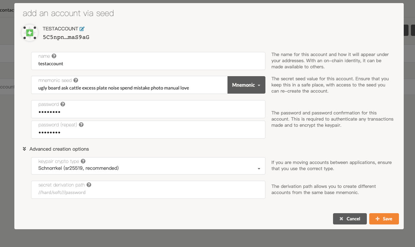Focus the secret derivation path input
Screen dimensions: 415x247
click(x=148, y=192)
